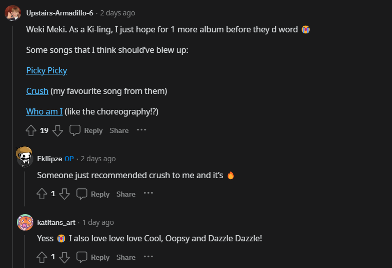
Task: Downvote katitans_art's reply
Action: click(x=64, y=257)
